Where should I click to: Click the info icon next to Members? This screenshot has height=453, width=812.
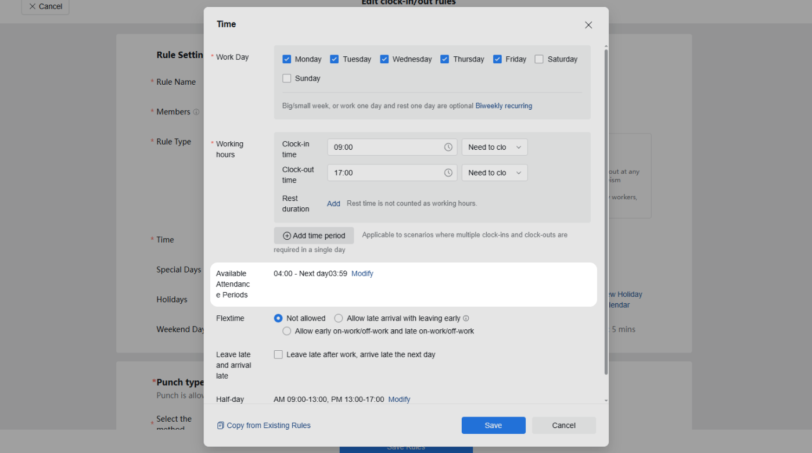tap(196, 112)
